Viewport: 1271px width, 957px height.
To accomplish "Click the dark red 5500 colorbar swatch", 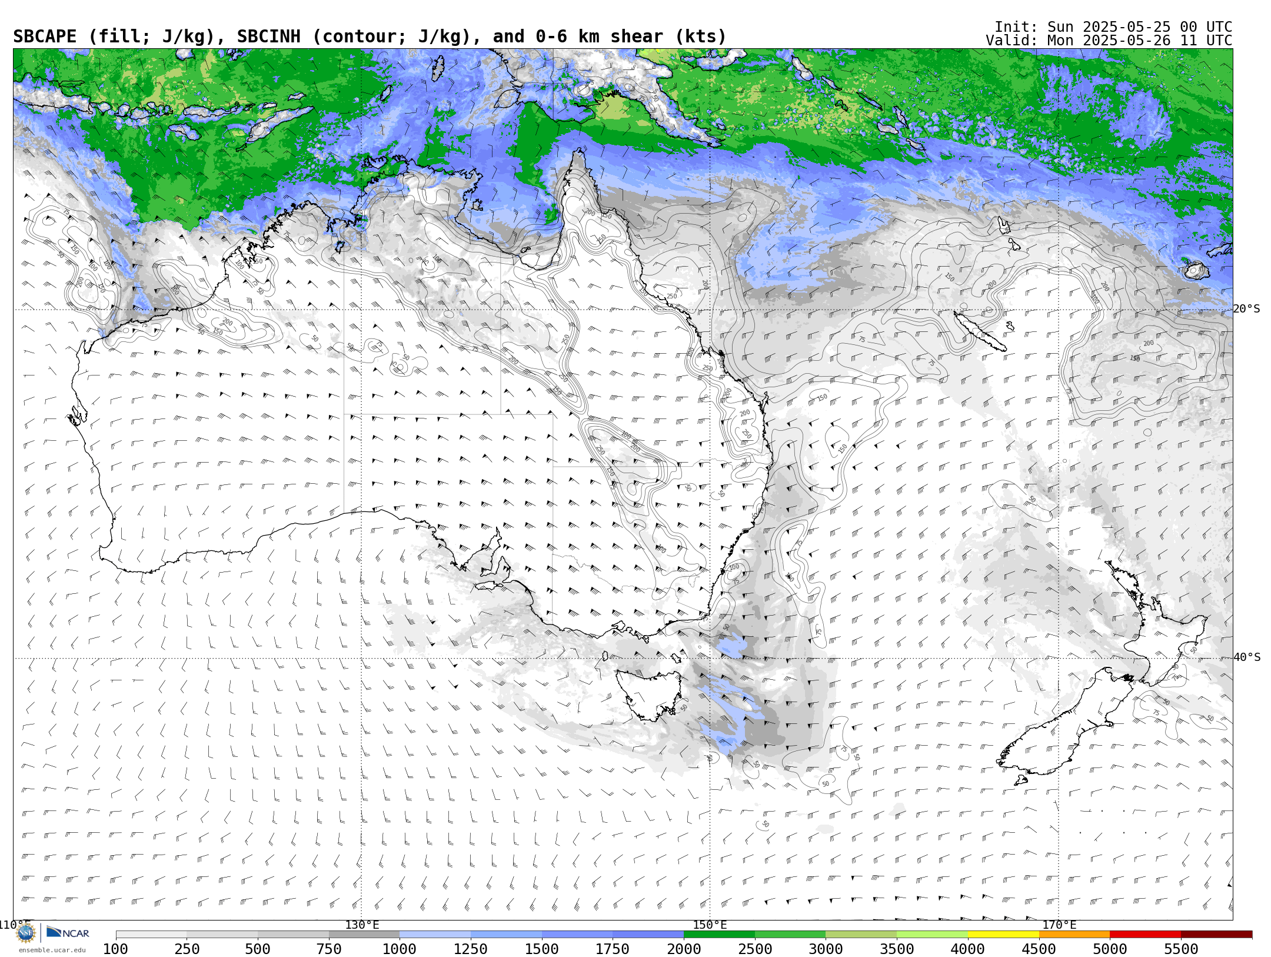I will 1217,935.
